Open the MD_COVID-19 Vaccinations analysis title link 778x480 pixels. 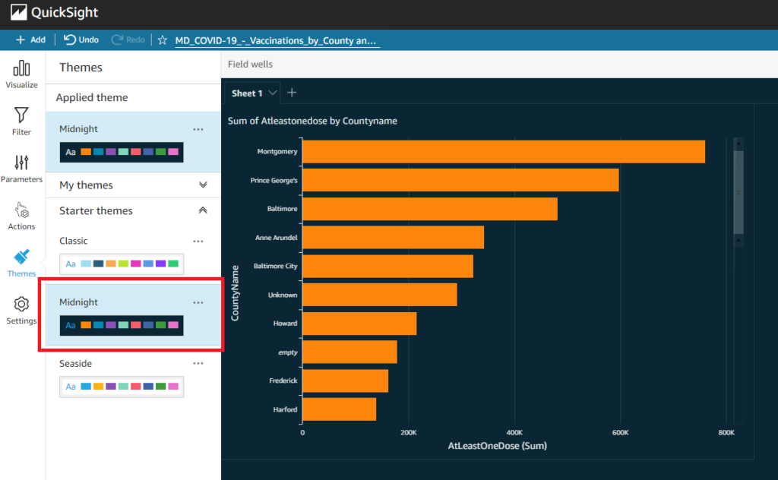pyautogui.click(x=277, y=39)
